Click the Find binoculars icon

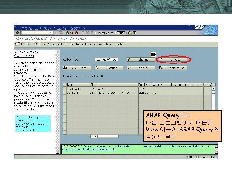tap(88, 33)
